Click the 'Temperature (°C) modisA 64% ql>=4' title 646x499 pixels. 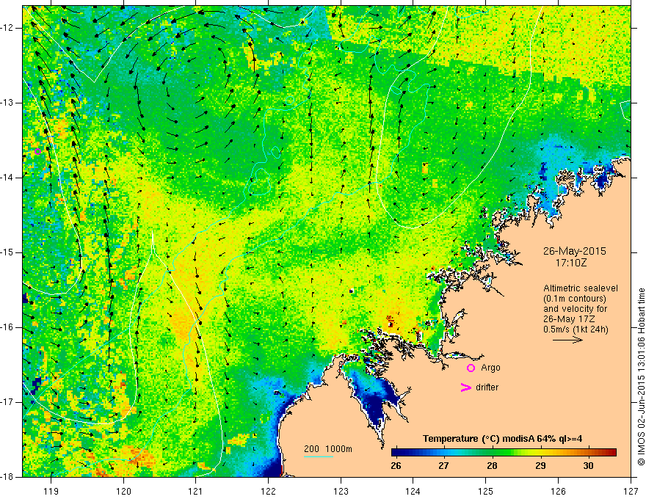click(x=503, y=439)
